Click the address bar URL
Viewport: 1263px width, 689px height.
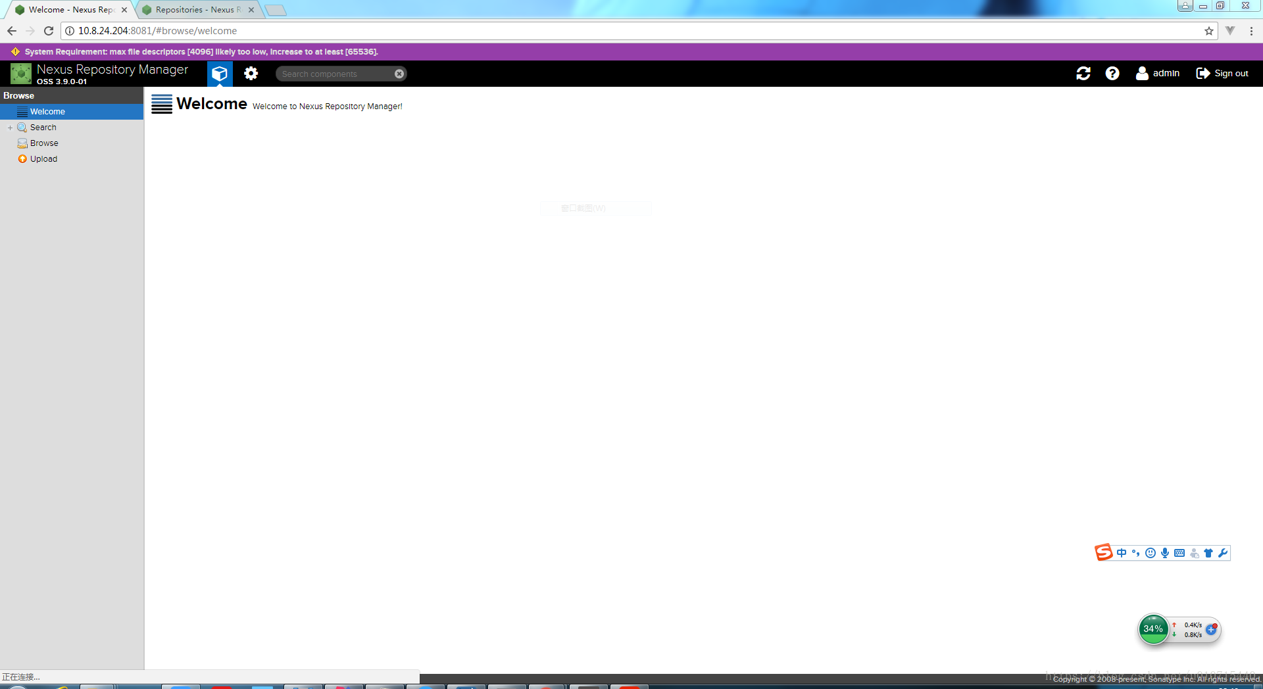157,31
